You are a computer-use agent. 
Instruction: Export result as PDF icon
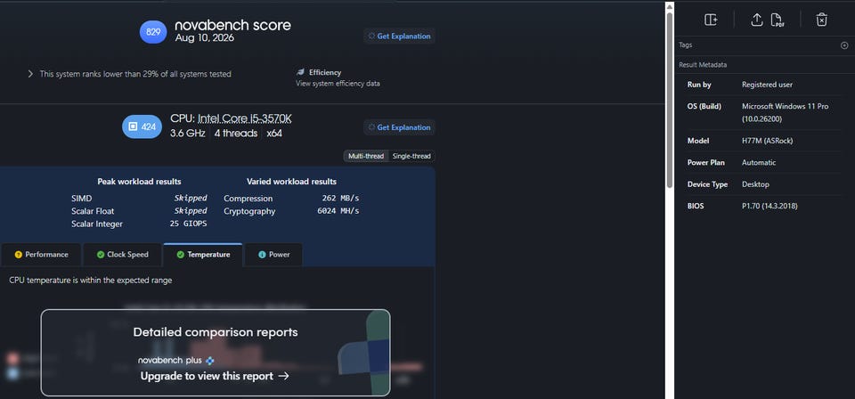(x=777, y=20)
